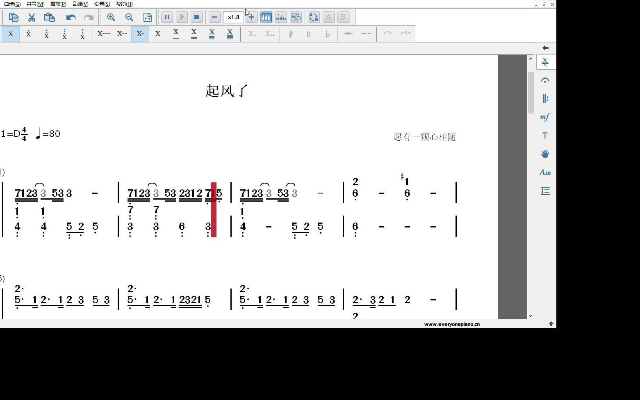Select the note with three octave dots
This screenshot has width=640, height=400.
pos(64,34)
